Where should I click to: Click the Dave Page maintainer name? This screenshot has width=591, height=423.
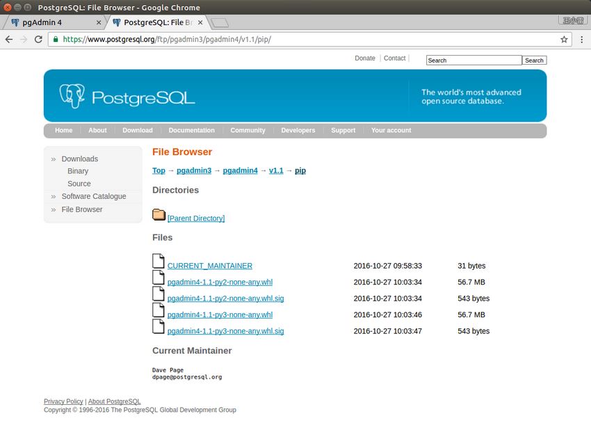pyautogui.click(x=168, y=370)
